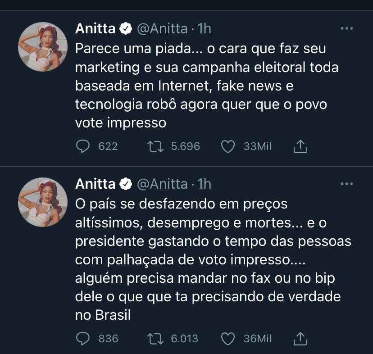This screenshot has width=373, height=354.
Task: Share the first tweet about vote impresso
Action: point(300,146)
